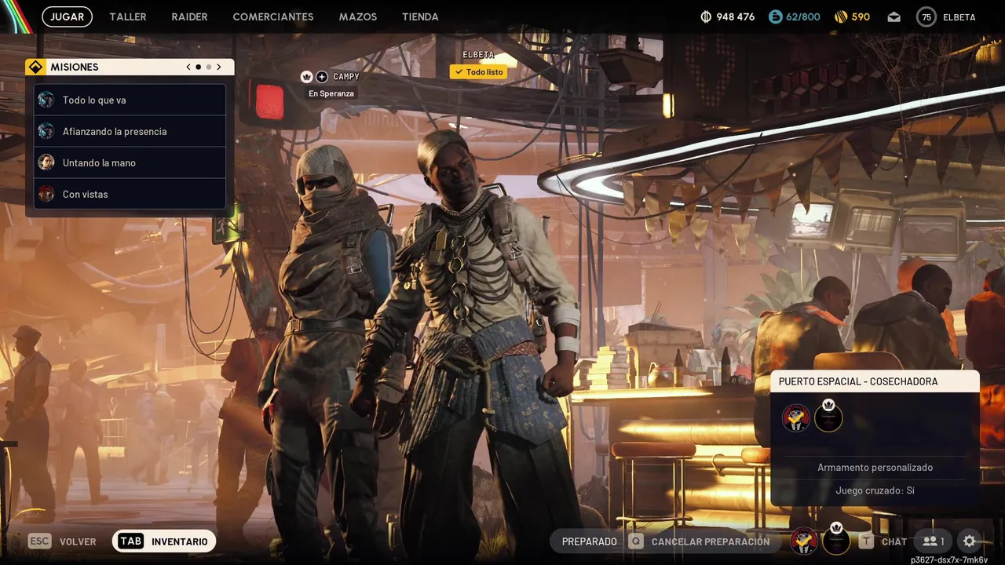Click the 590 token amount

coord(861,16)
